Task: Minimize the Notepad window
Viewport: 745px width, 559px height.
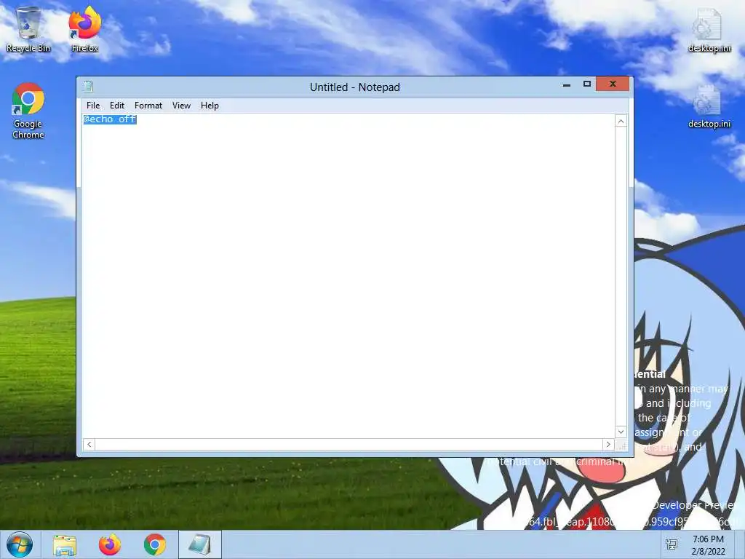Action: 566,84
